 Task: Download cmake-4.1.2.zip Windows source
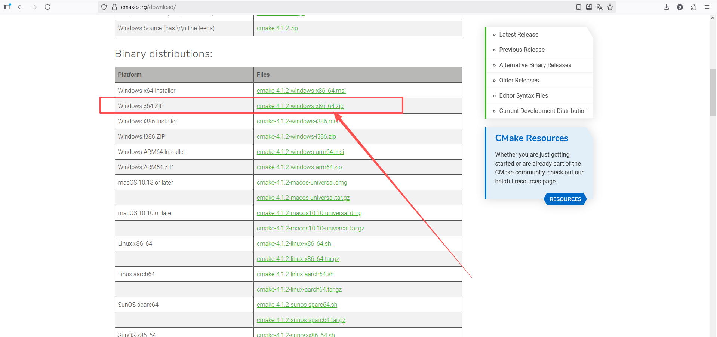pyautogui.click(x=277, y=28)
